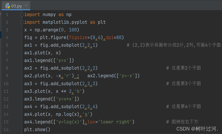Click the 'figsize' parameter on line 4

78,37
